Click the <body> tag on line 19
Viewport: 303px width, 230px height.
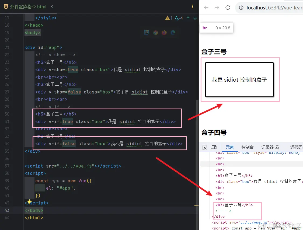[33, 33]
